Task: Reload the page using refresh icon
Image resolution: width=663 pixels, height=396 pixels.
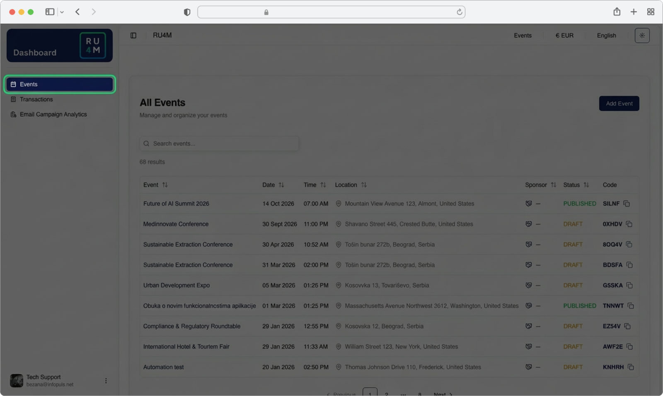Action: [459, 12]
